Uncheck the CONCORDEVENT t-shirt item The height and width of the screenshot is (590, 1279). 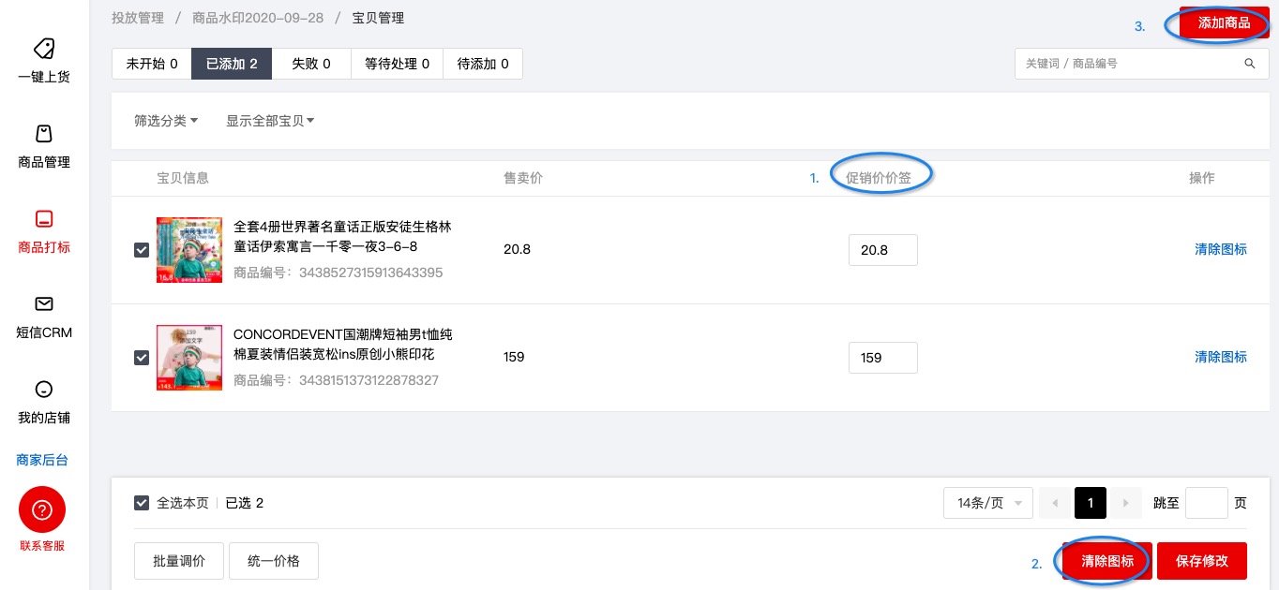[x=142, y=358]
